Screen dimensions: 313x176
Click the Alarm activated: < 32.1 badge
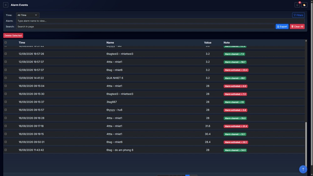(x=236, y=142)
